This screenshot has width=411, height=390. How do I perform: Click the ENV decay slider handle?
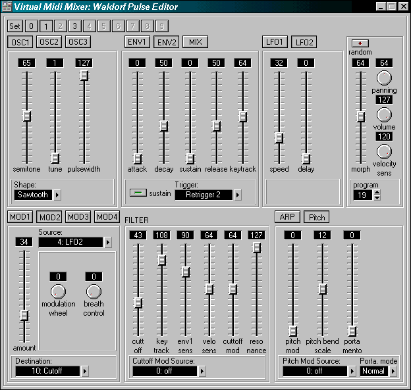[x=164, y=126]
